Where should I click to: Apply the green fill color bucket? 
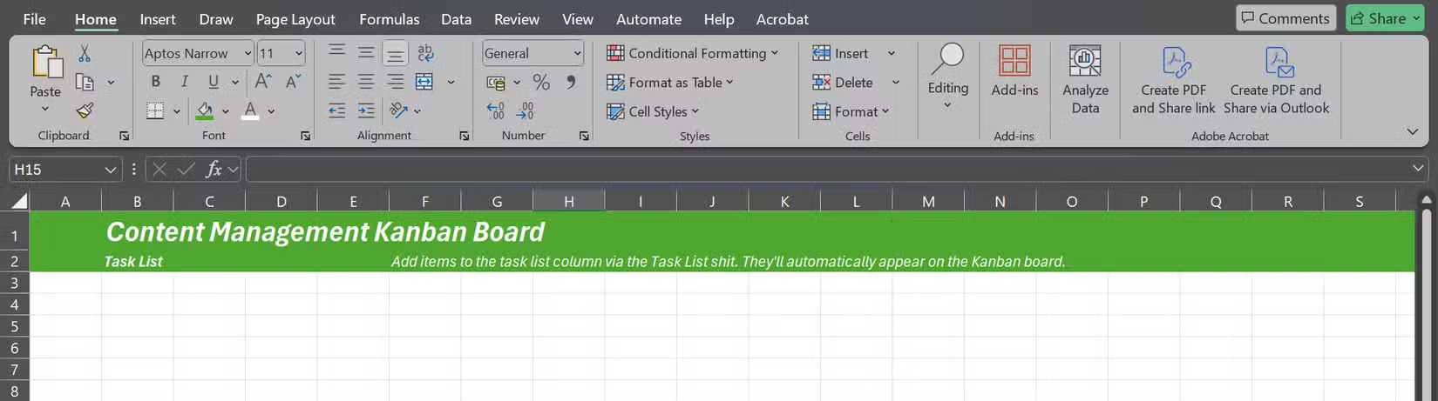pos(205,110)
